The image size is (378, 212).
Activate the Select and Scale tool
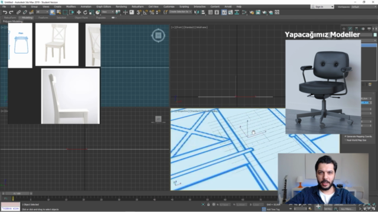point(92,12)
